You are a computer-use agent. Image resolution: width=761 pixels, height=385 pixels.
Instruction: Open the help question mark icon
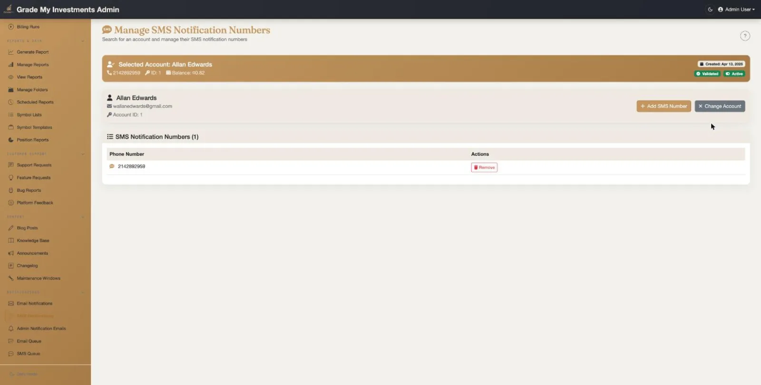(745, 36)
